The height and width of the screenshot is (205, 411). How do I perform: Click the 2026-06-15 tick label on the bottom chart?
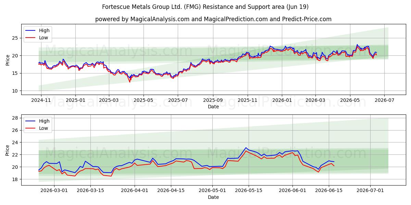329,191
